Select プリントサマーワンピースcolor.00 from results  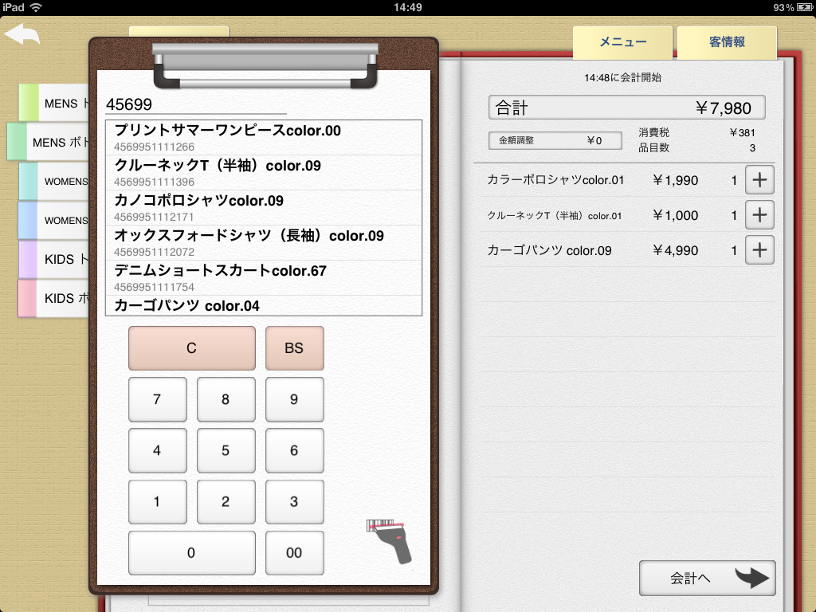click(263, 138)
